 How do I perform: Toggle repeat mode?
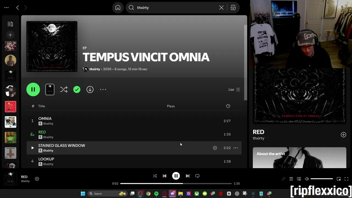coord(197,176)
